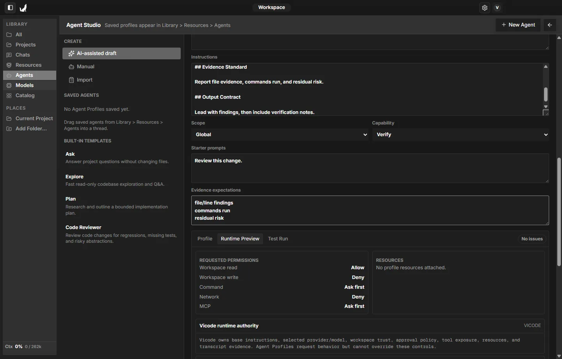
Task: Open the V user avatar
Action: click(497, 7)
